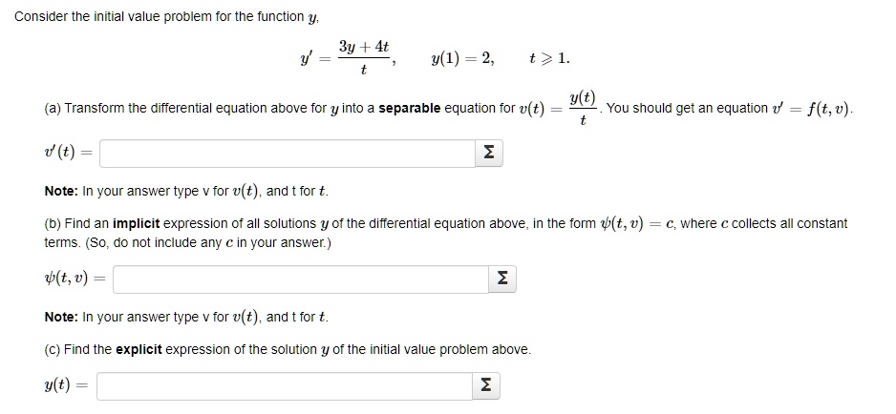This screenshot has height=414, width=896.
Task: Focus the ψ(t,v) answer input box
Action: click(301, 279)
